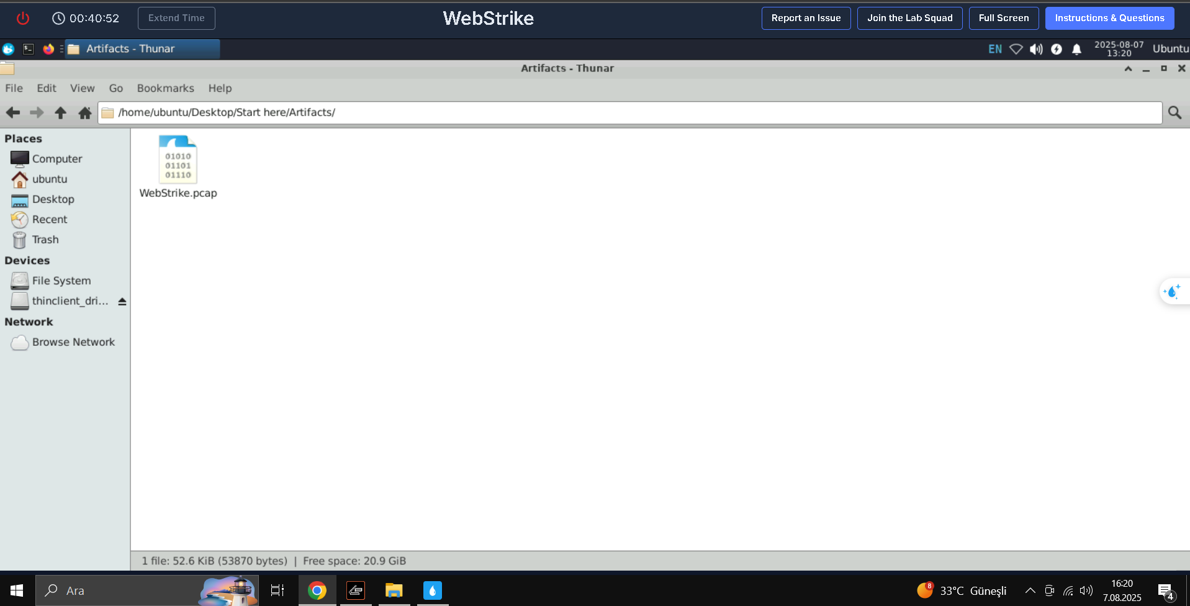
Task: Click the WebStrike.pcap file name
Action: coord(178,193)
